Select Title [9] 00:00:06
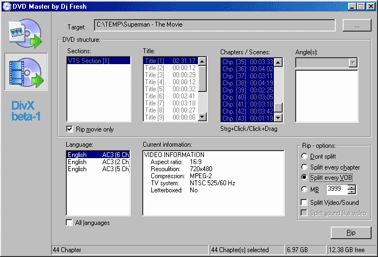This screenshot has height=257, width=378. (171, 117)
